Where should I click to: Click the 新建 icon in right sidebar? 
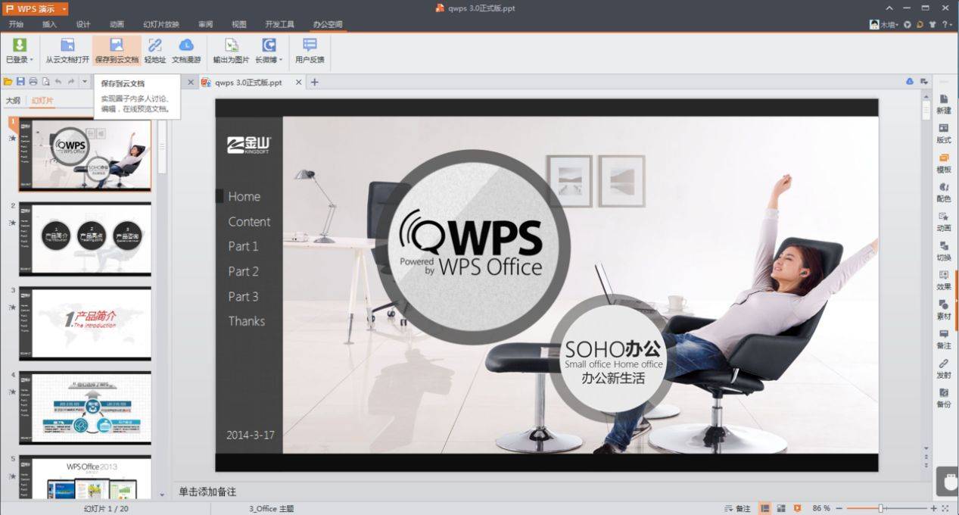(x=944, y=105)
